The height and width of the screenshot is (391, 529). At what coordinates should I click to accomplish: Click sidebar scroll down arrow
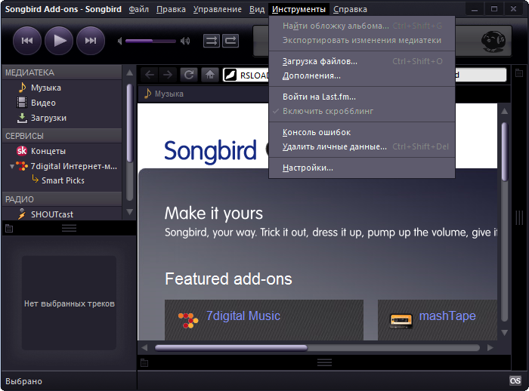[x=129, y=212]
